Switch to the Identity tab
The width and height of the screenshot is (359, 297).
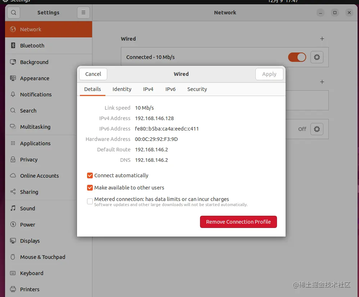click(122, 89)
